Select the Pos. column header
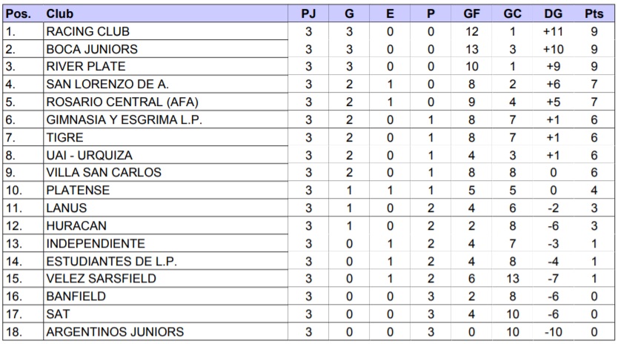 [18, 14]
